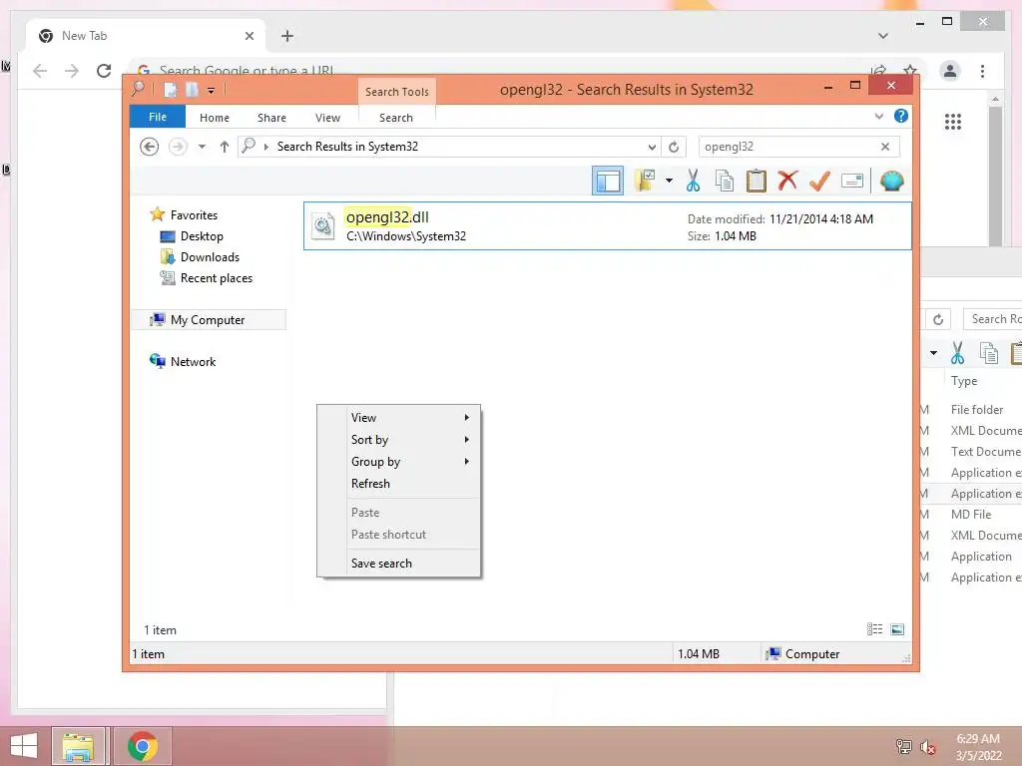Open the Share ribbon tab

point(271,118)
